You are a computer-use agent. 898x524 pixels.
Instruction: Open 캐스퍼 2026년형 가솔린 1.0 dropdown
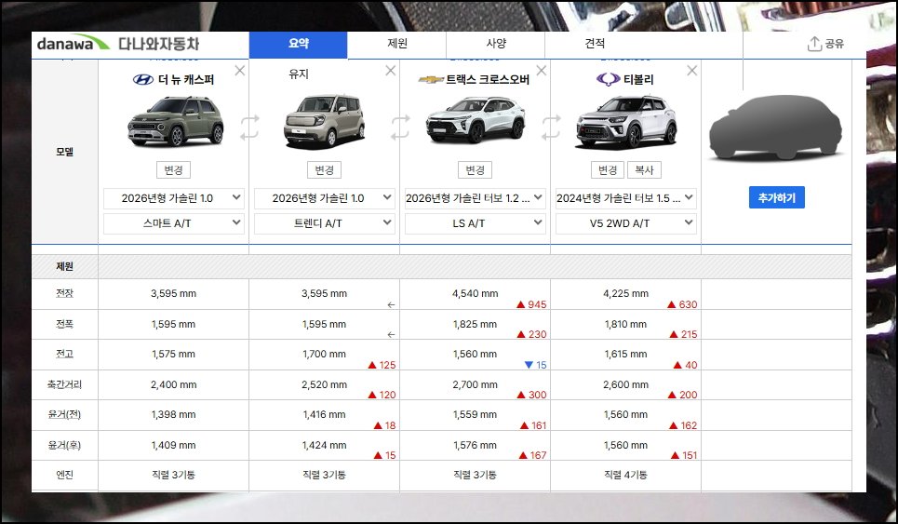[173, 198]
